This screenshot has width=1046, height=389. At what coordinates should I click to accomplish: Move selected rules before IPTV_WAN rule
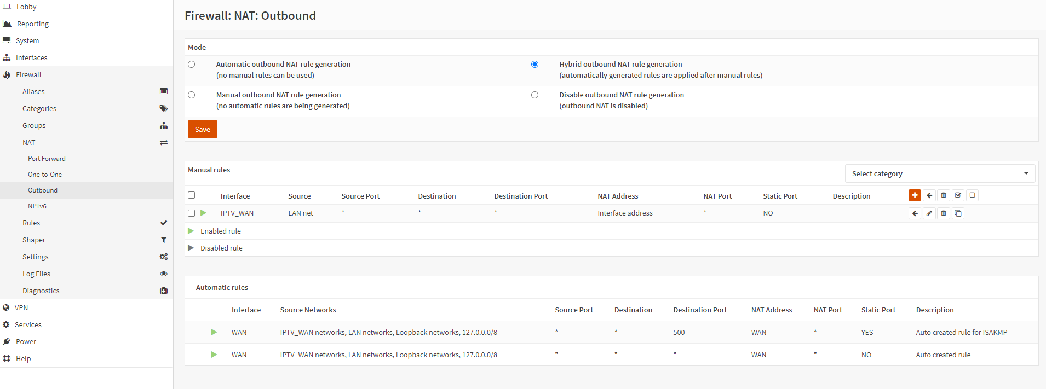[915, 213]
